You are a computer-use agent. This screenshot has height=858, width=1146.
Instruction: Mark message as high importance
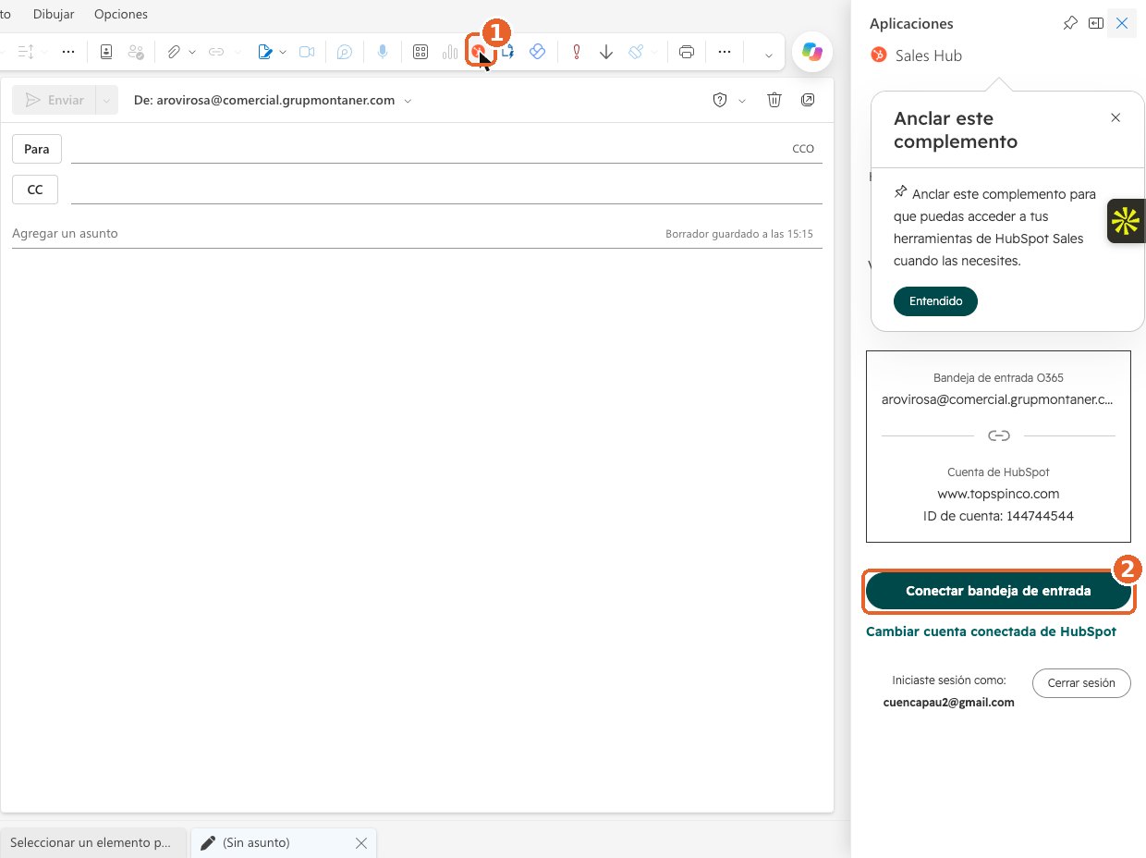577,52
